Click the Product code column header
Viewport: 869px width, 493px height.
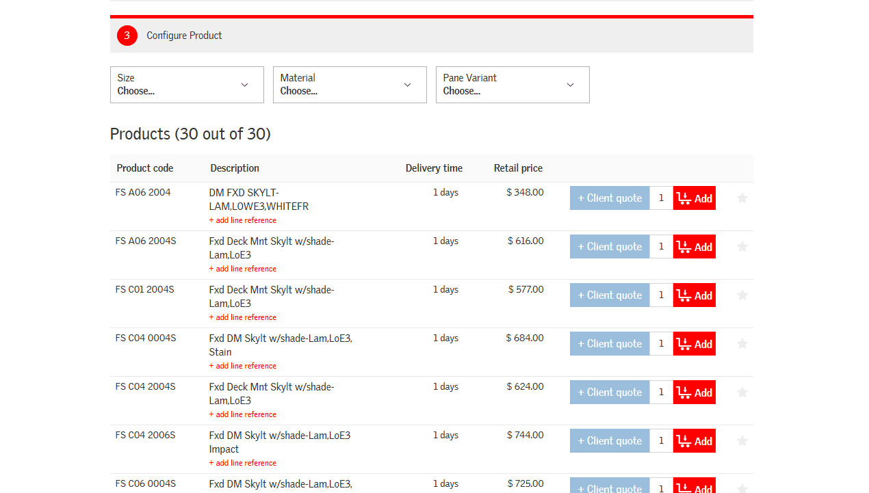[x=145, y=168]
